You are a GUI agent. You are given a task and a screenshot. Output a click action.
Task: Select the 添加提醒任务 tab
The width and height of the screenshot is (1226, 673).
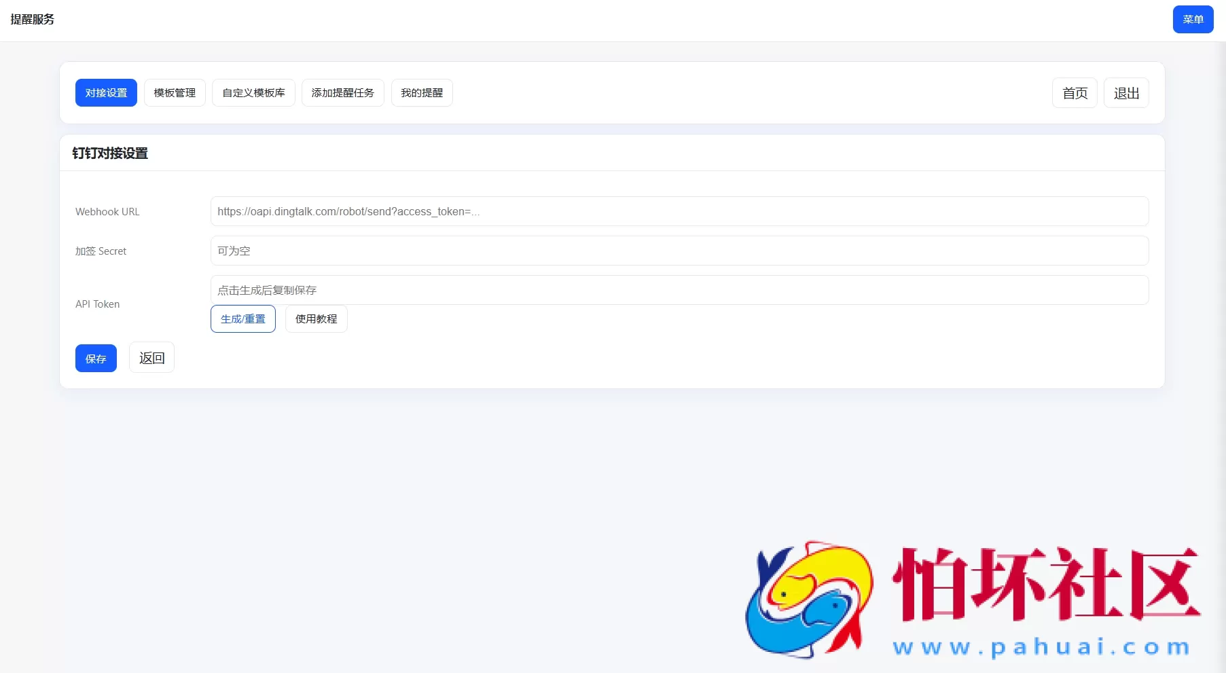[342, 93]
